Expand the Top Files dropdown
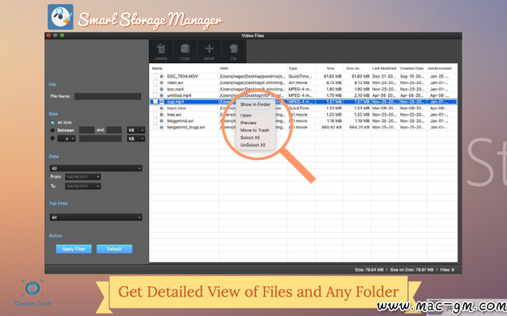This screenshot has width=507, height=316. (x=96, y=217)
